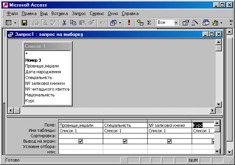Toggle display checkbox for Прізвище,ініціали column

[81, 141]
